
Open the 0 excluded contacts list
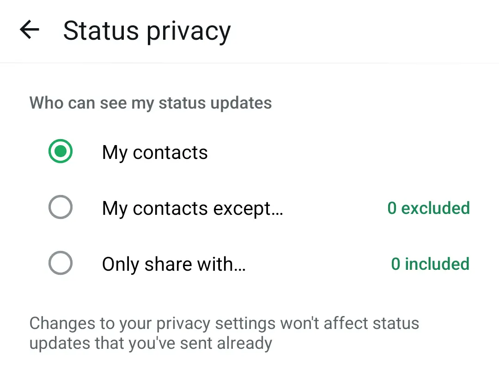point(428,208)
